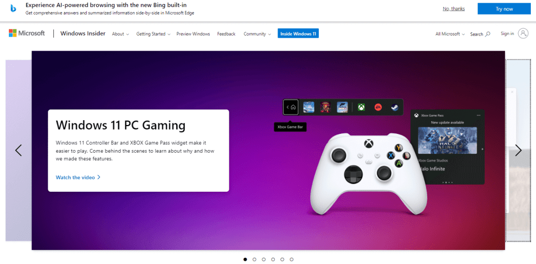Select the last carousel dot indicator
Viewport: 536px width, 264px height.
pos(292,259)
